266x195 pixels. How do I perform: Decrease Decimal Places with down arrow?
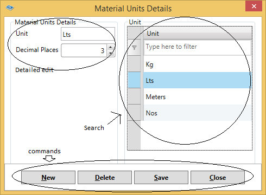point(111,54)
